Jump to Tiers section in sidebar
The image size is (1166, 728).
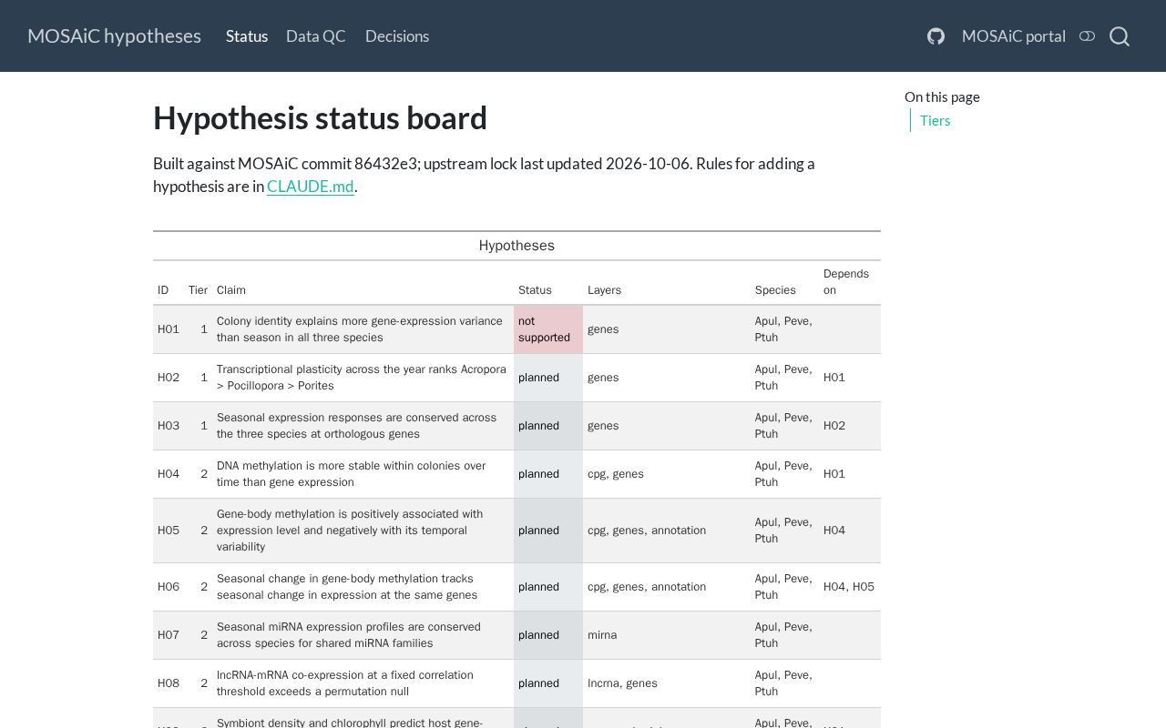[935, 120]
